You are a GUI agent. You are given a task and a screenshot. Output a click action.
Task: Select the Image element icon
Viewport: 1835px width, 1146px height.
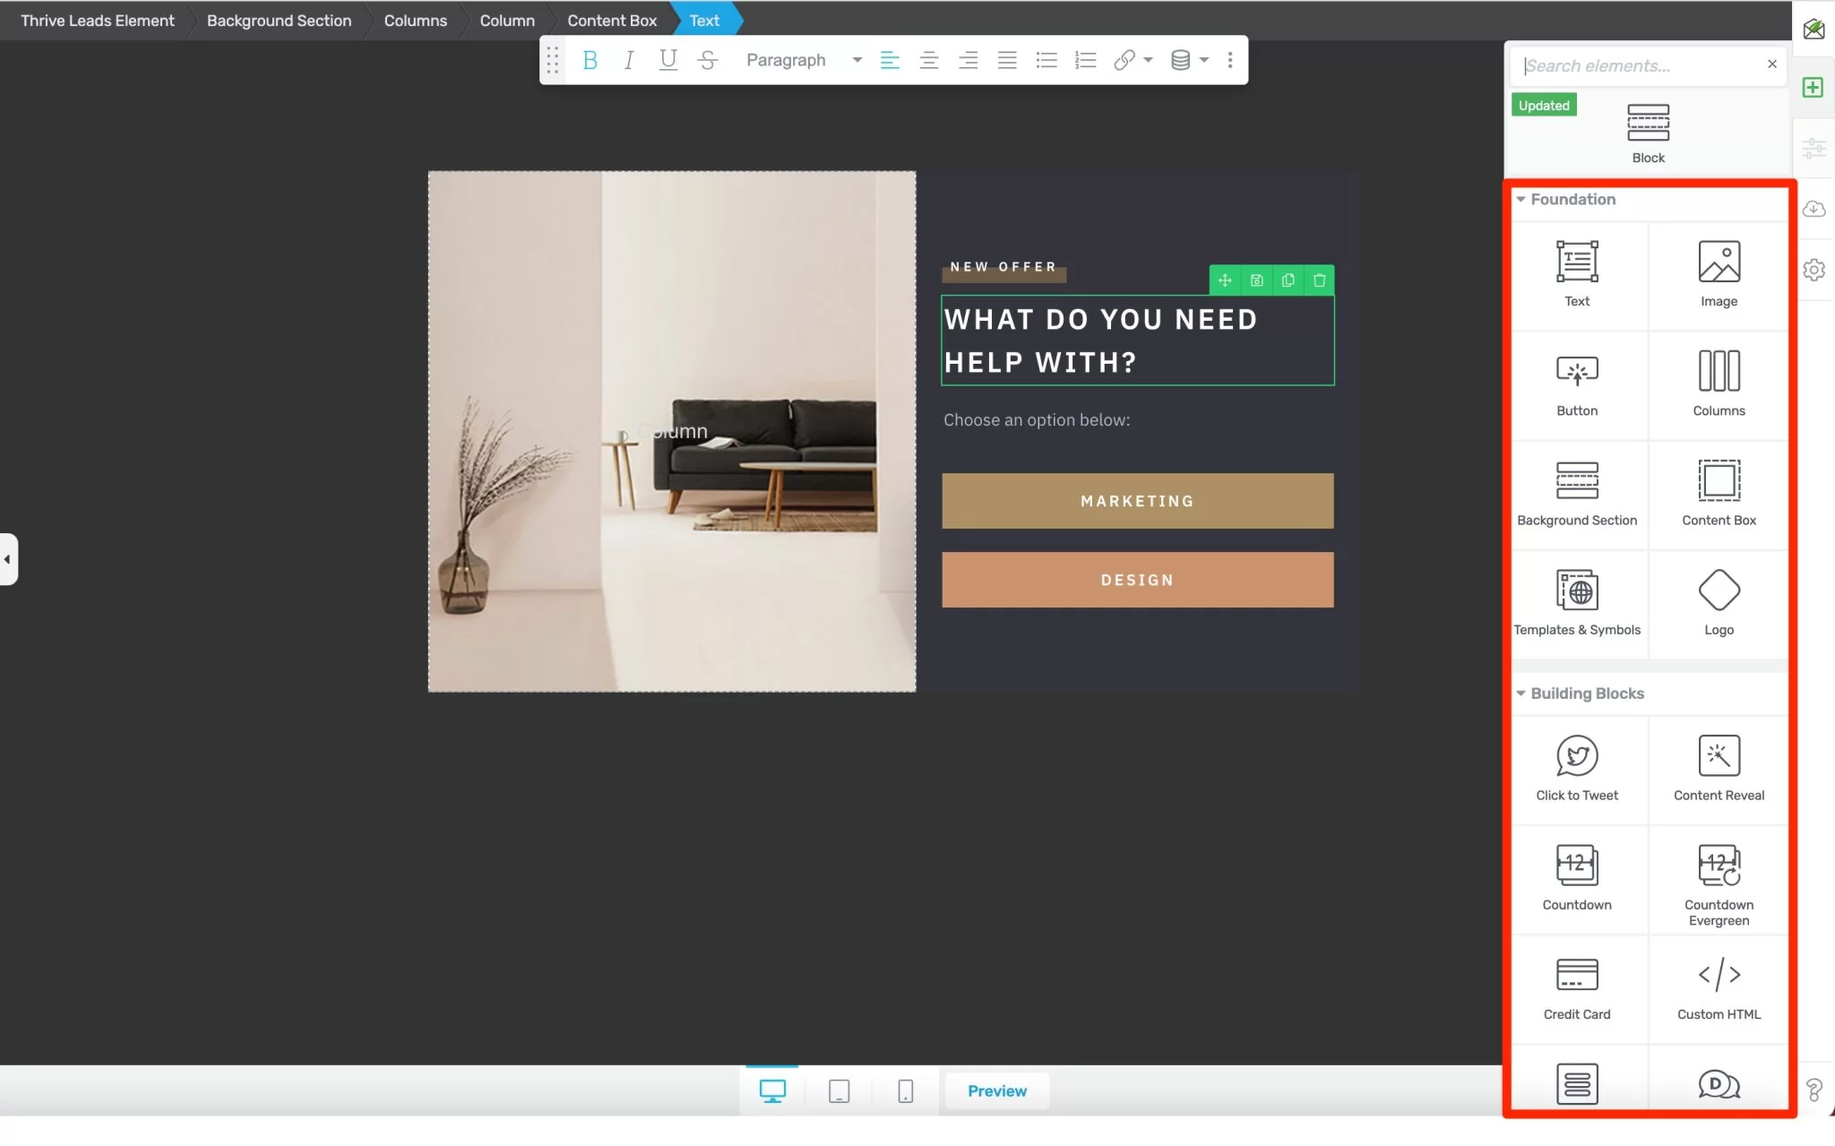pyautogui.click(x=1719, y=271)
